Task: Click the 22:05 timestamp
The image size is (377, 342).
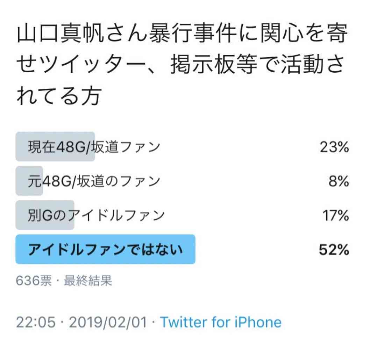Action: pos(36,322)
